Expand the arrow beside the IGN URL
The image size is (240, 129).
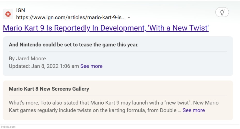[129, 18]
